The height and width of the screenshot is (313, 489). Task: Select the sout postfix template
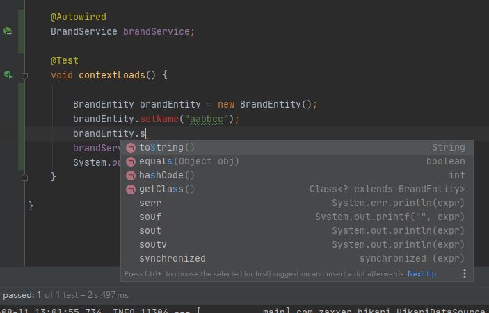(297, 230)
